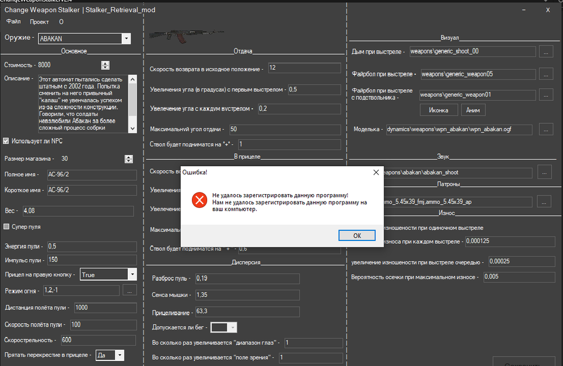
Task: Click the Размер магазина spinner arrows
Action: coord(129,159)
